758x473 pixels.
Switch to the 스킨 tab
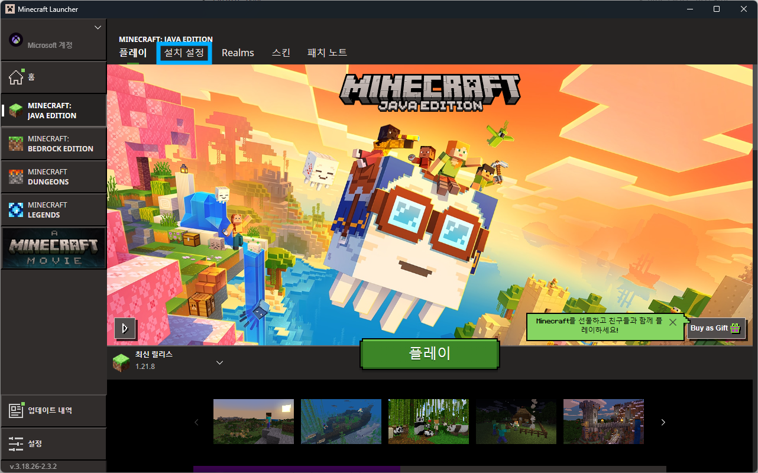[281, 53]
